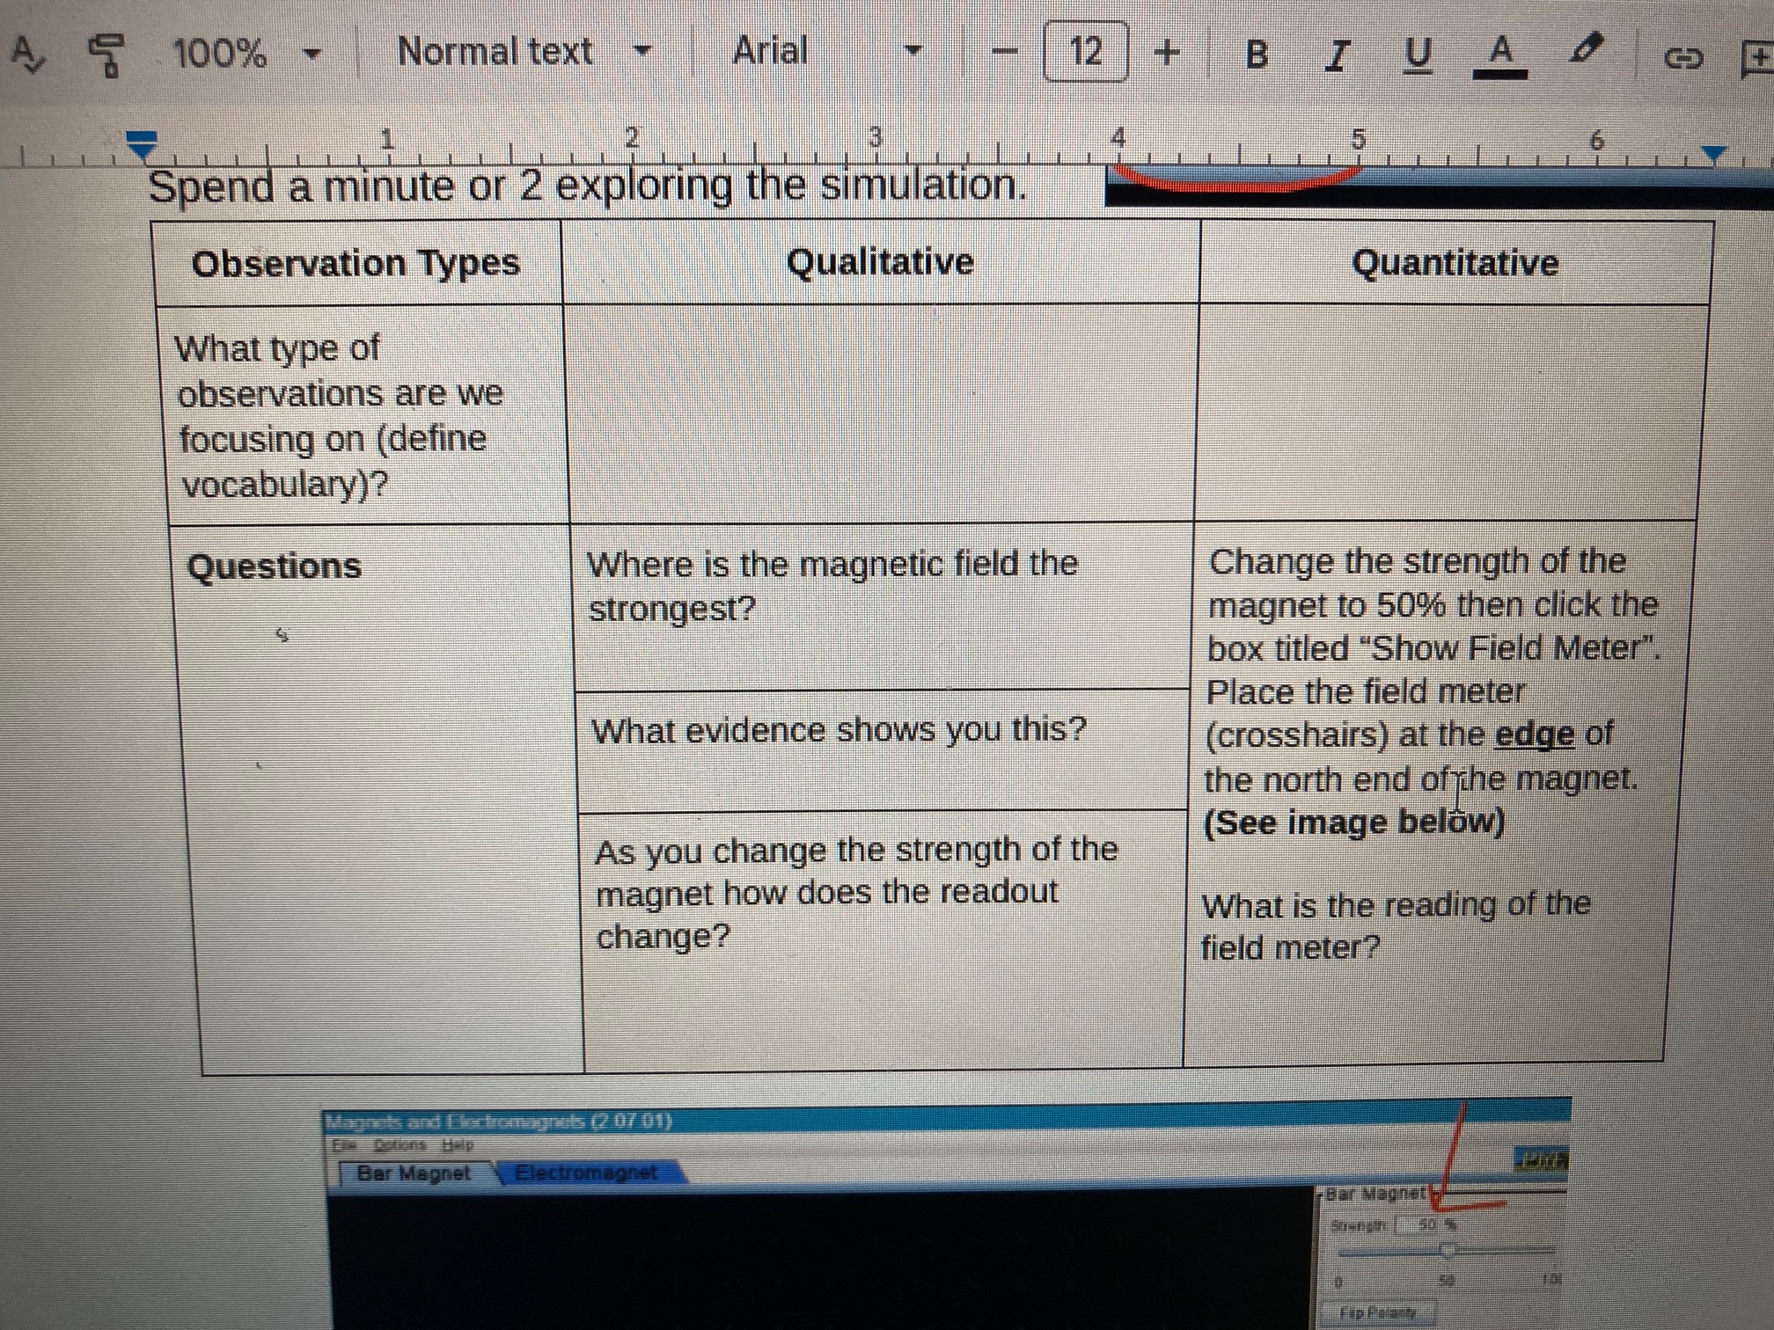Open the text color picker
The width and height of the screenshot is (1774, 1330).
click(x=1499, y=55)
